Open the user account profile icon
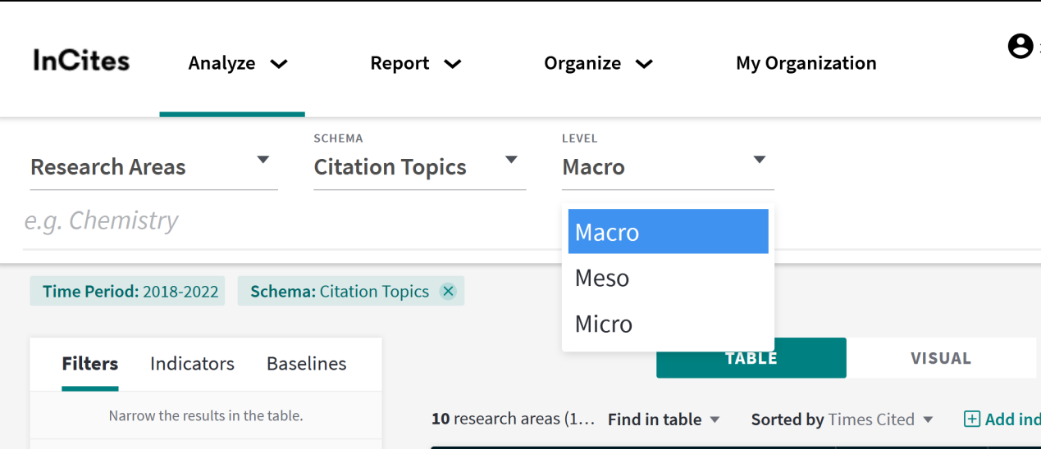1041x449 pixels. coord(1020,47)
